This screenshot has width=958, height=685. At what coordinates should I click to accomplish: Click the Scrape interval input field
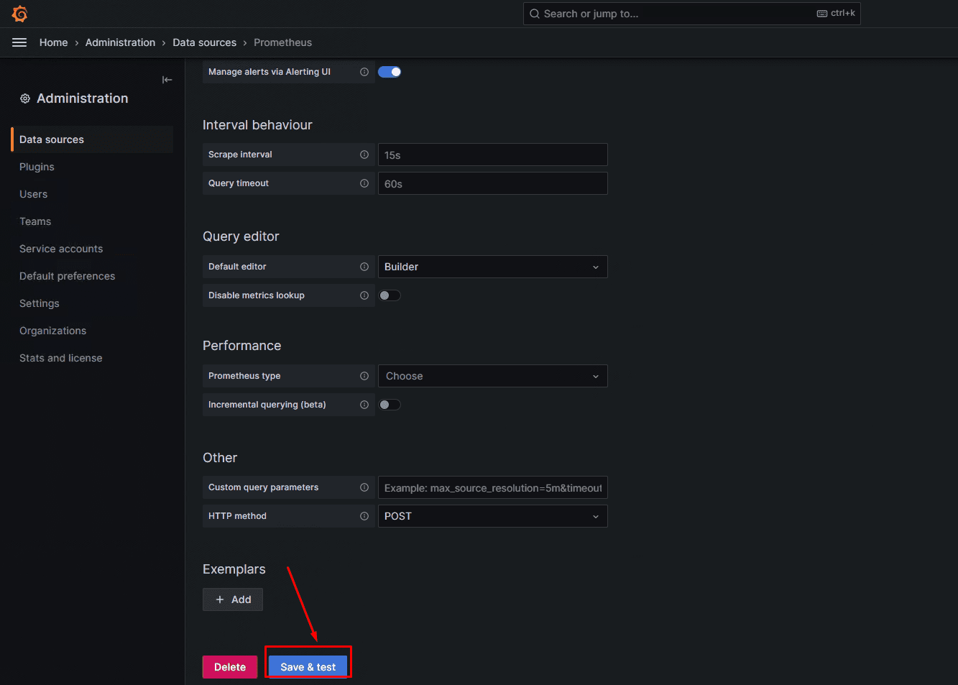pyautogui.click(x=493, y=155)
